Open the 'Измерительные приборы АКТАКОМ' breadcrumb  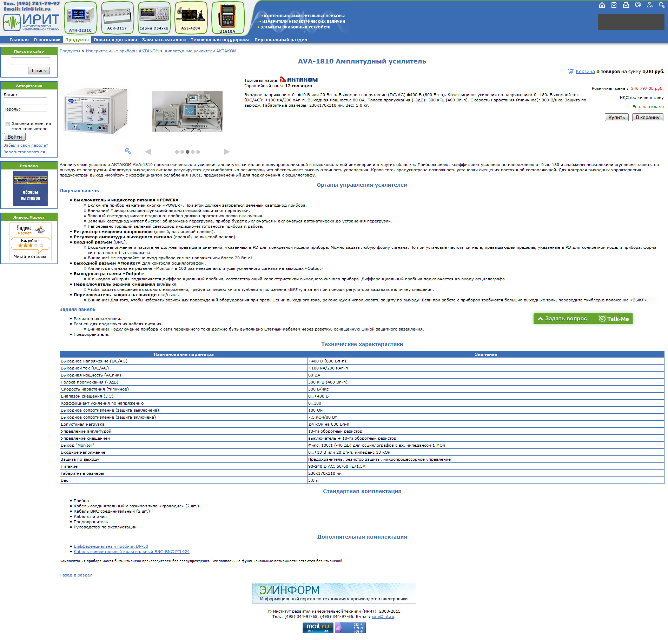122,51
